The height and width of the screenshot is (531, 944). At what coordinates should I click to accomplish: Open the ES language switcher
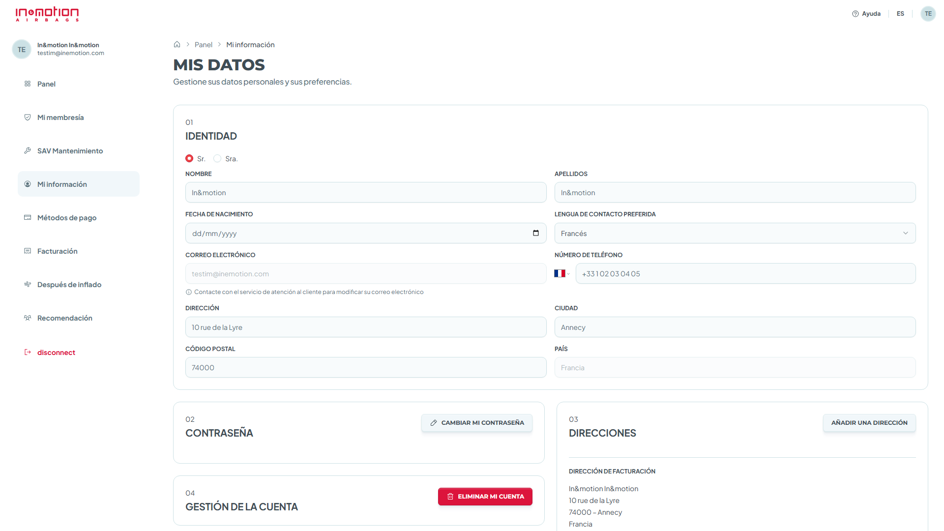pos(900,14)
